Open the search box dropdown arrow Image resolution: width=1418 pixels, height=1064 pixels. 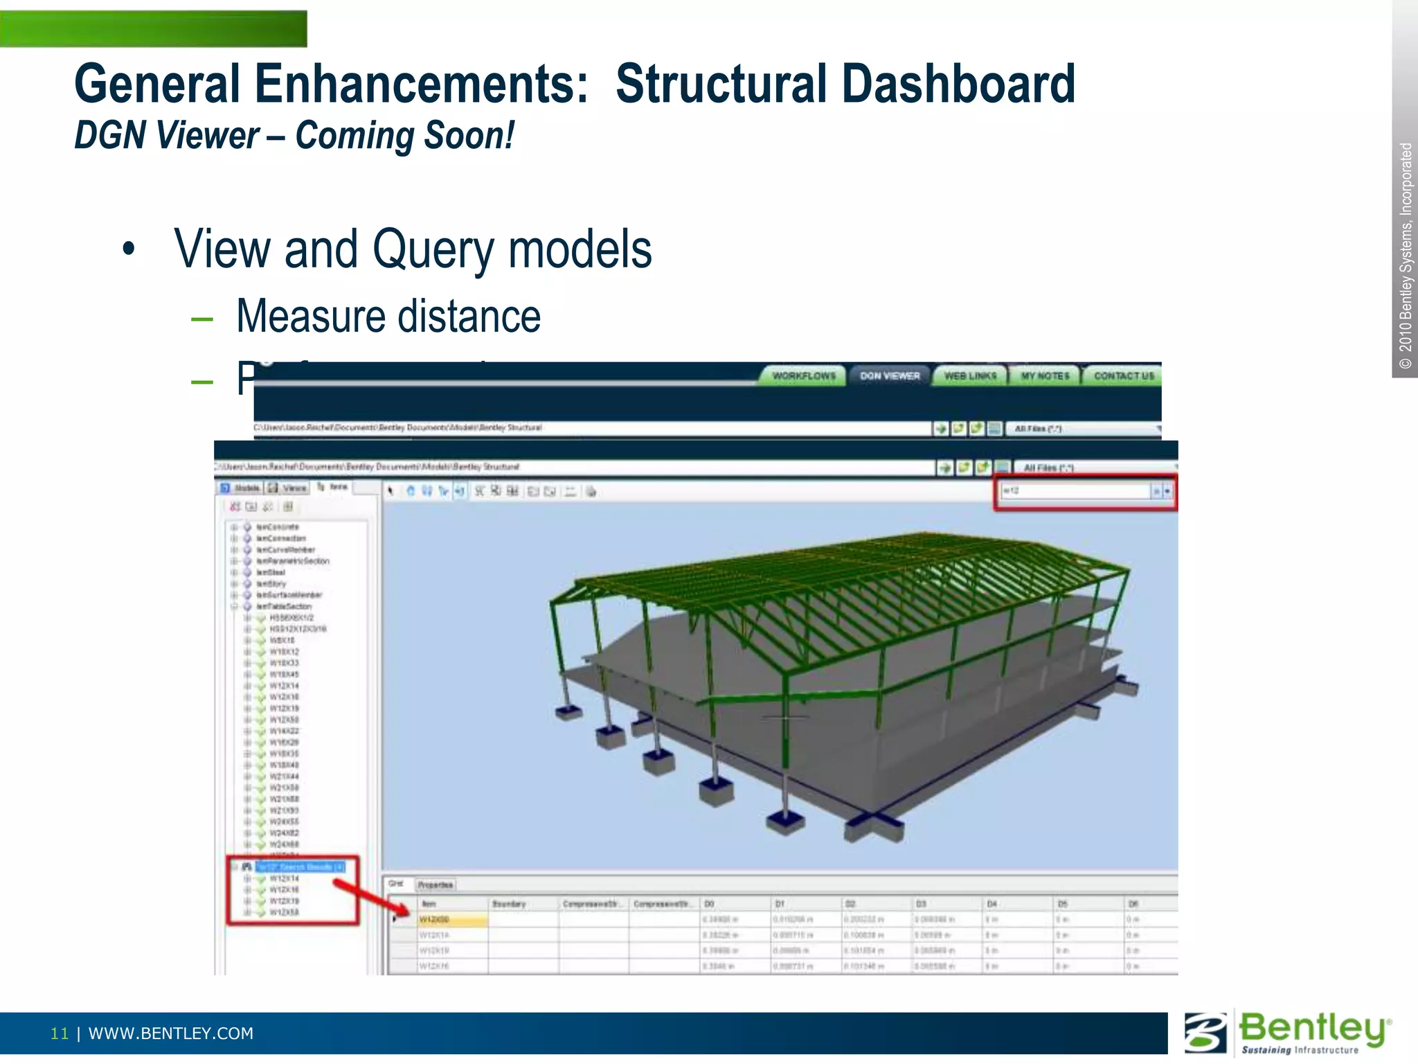(x=1167, y=491)
